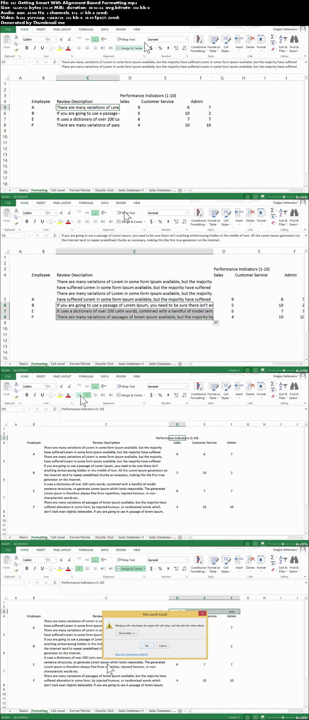Open INSERT tab in Name Box C5 frame

click(x=41, y=30)
